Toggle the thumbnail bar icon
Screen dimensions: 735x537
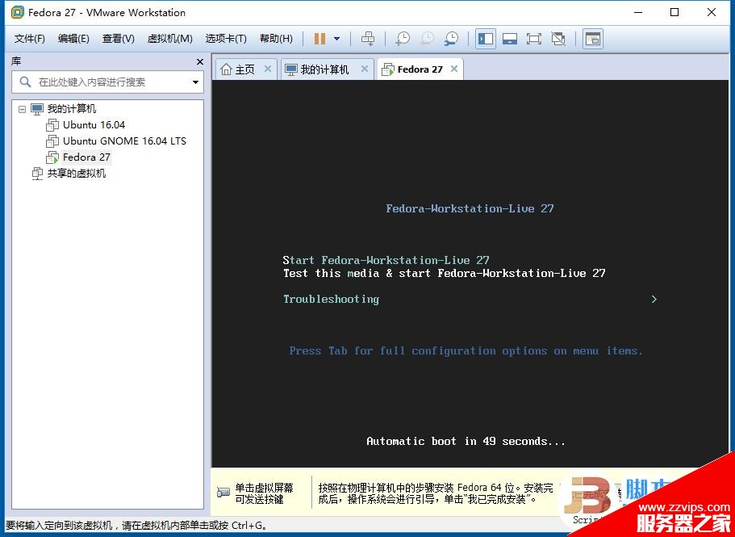tap(510, 39)
